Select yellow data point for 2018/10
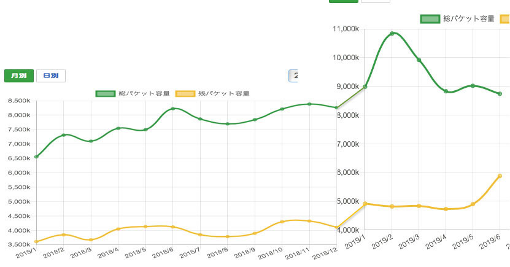The width and height of the screenshot is (510, 267). (x=282, y=222)
